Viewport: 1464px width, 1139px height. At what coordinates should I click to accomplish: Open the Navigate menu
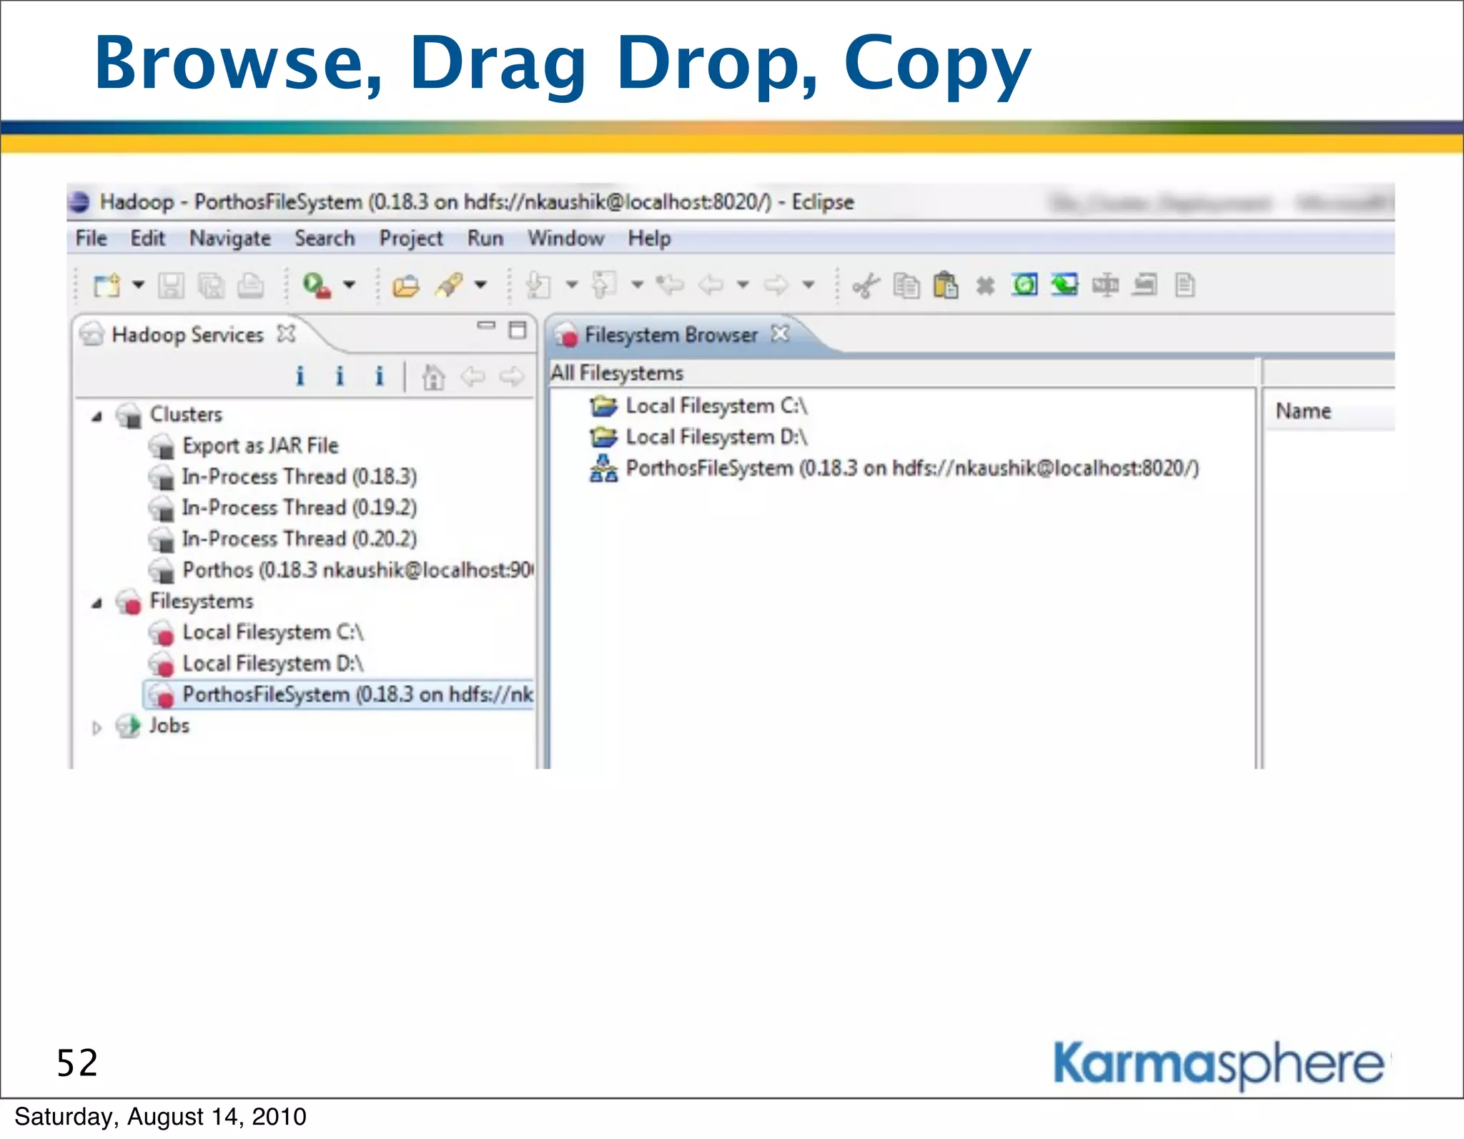(230, 239)
